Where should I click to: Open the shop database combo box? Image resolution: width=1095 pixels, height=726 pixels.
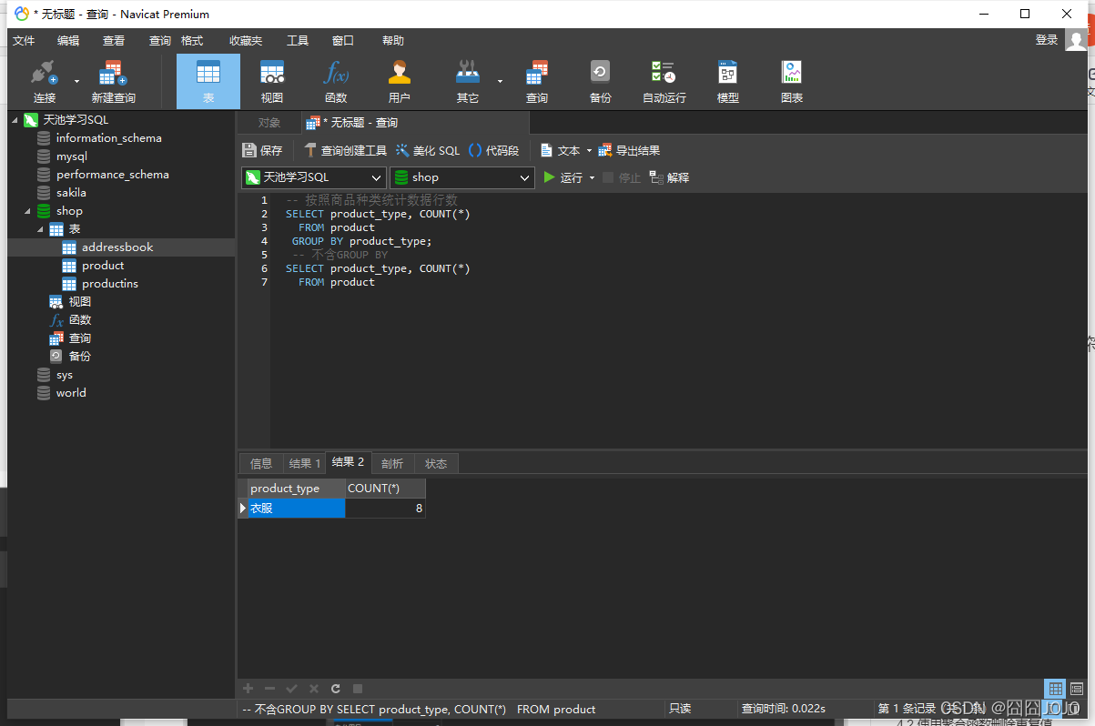[x=462, y=177]
